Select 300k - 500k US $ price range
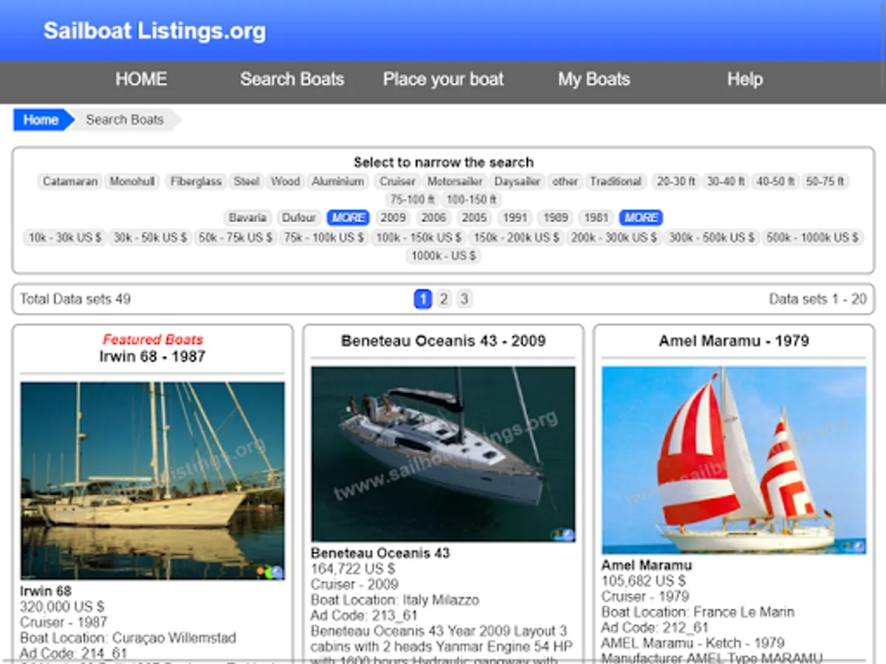Screen dimensions: 886x664 [712, 238]
